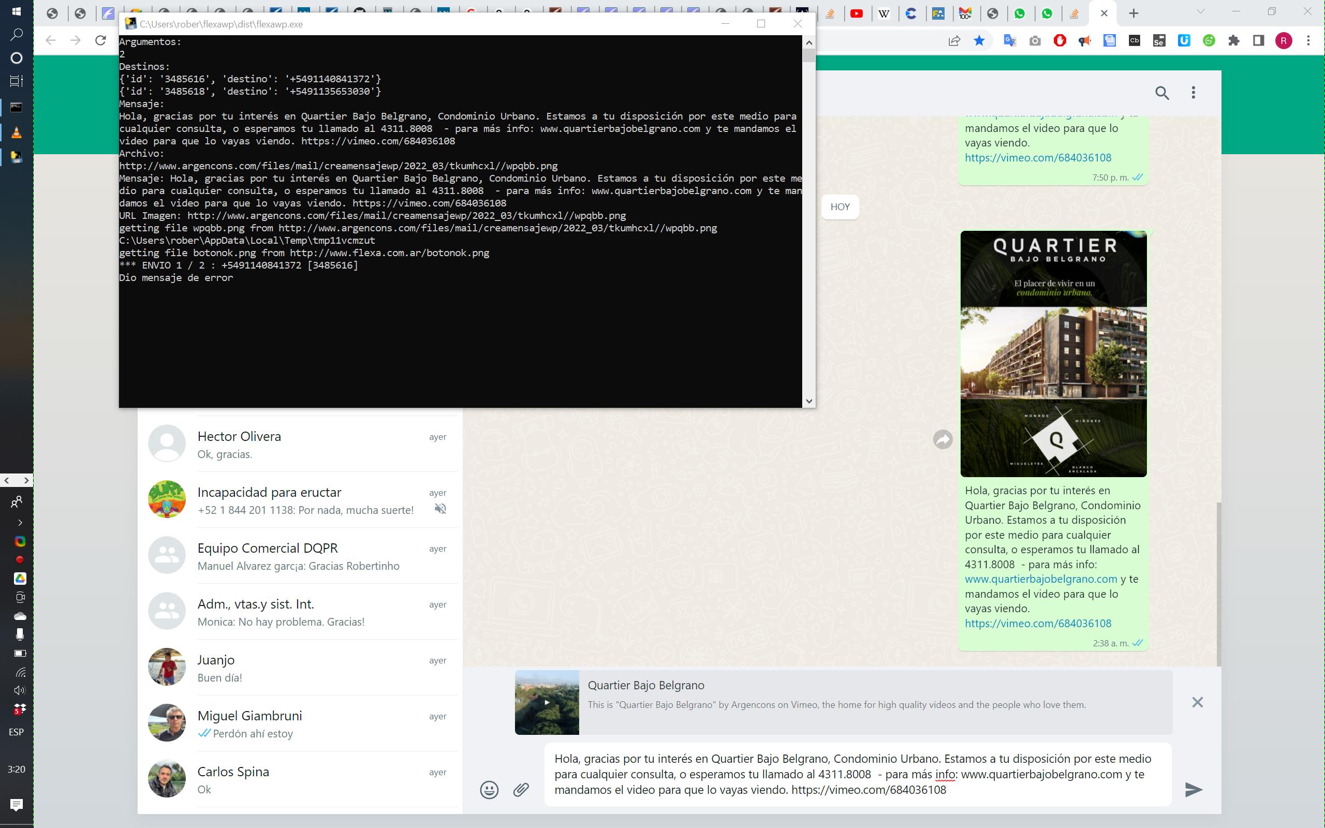
Task: Click Juanjo's profile picture
Action: tap(167, 667)
